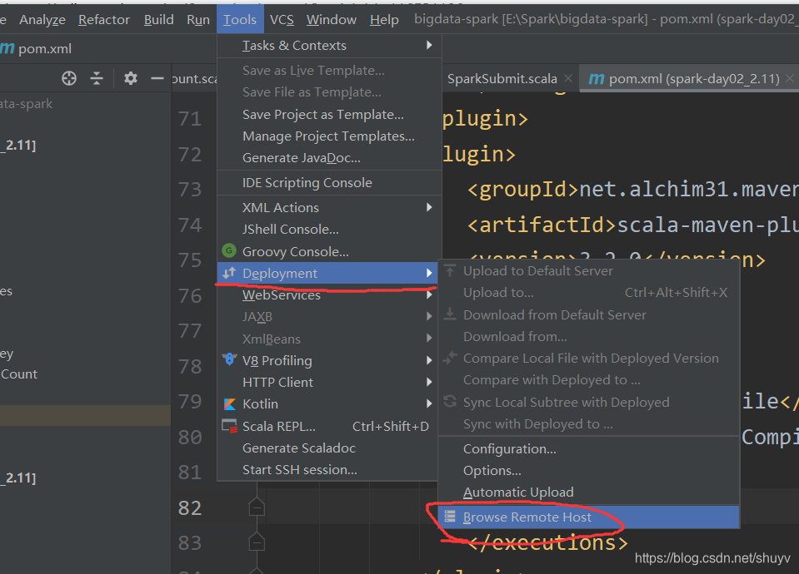Click the collapse all icon in project panel
799x574 pixels.
[x=97, y=78]
